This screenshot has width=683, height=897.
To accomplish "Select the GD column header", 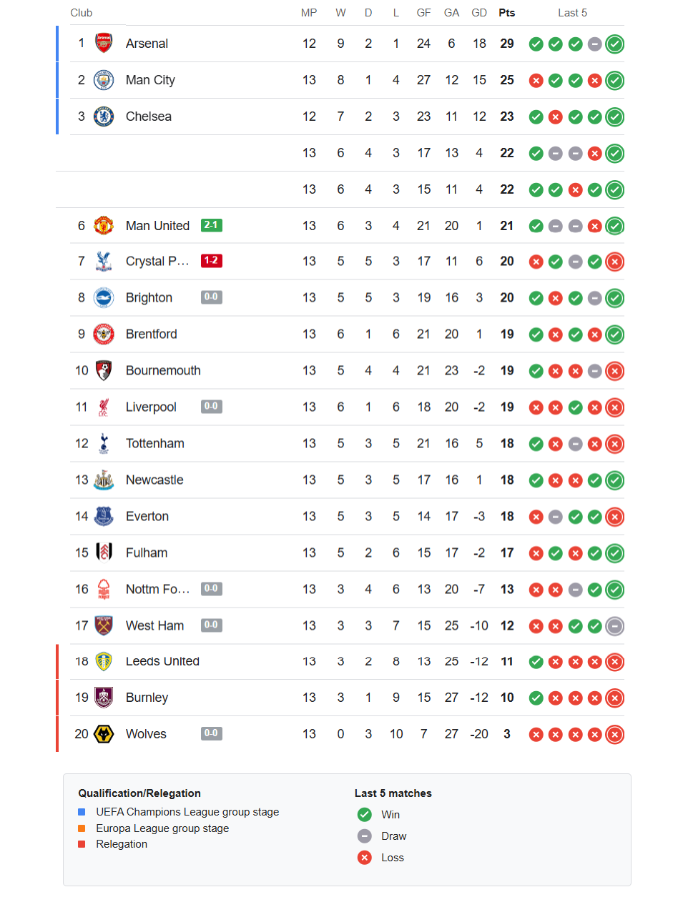I will click(479, 12).
